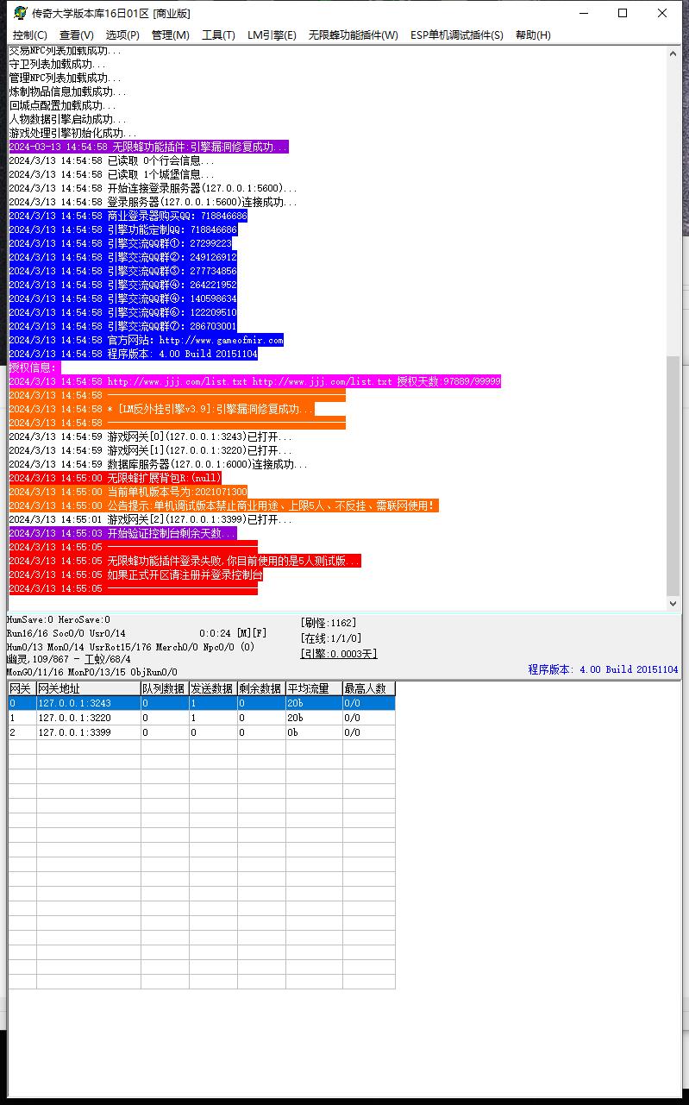Click the 授权天数 97889/99999 log line

coord(254,381)
